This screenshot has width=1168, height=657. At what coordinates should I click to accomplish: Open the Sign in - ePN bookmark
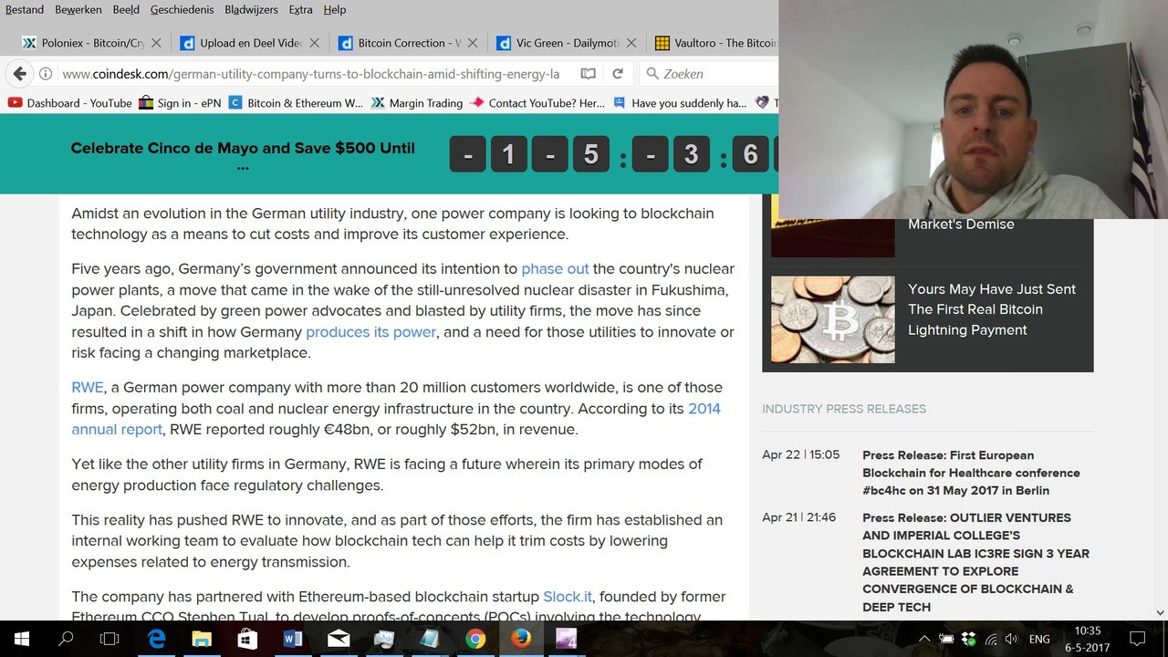180,103
